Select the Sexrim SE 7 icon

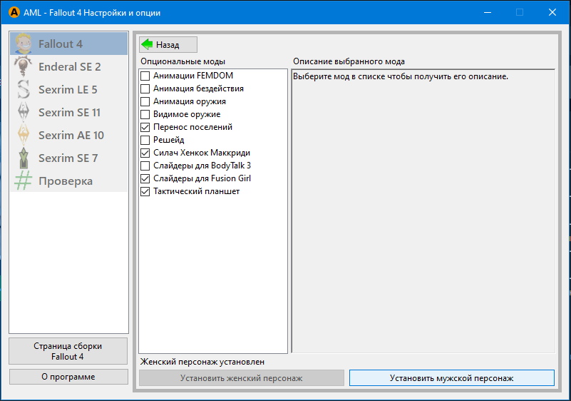(x=24, y=158)
